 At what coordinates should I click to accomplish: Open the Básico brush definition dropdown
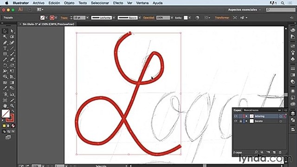tap(140, 18)
